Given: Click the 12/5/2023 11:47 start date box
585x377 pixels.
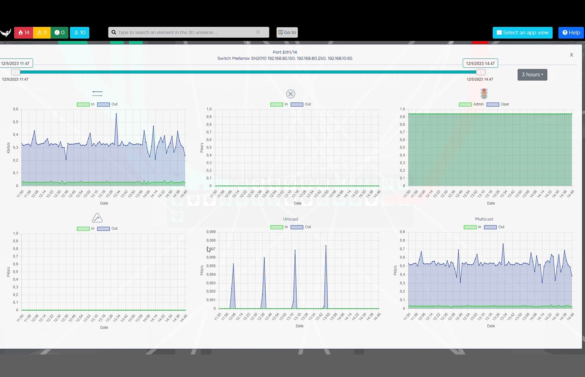Looking at the screenshot, I should [x=16, y=63].
